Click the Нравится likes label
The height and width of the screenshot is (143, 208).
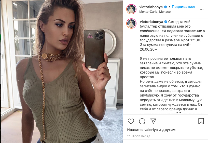(x=135, y=130)
